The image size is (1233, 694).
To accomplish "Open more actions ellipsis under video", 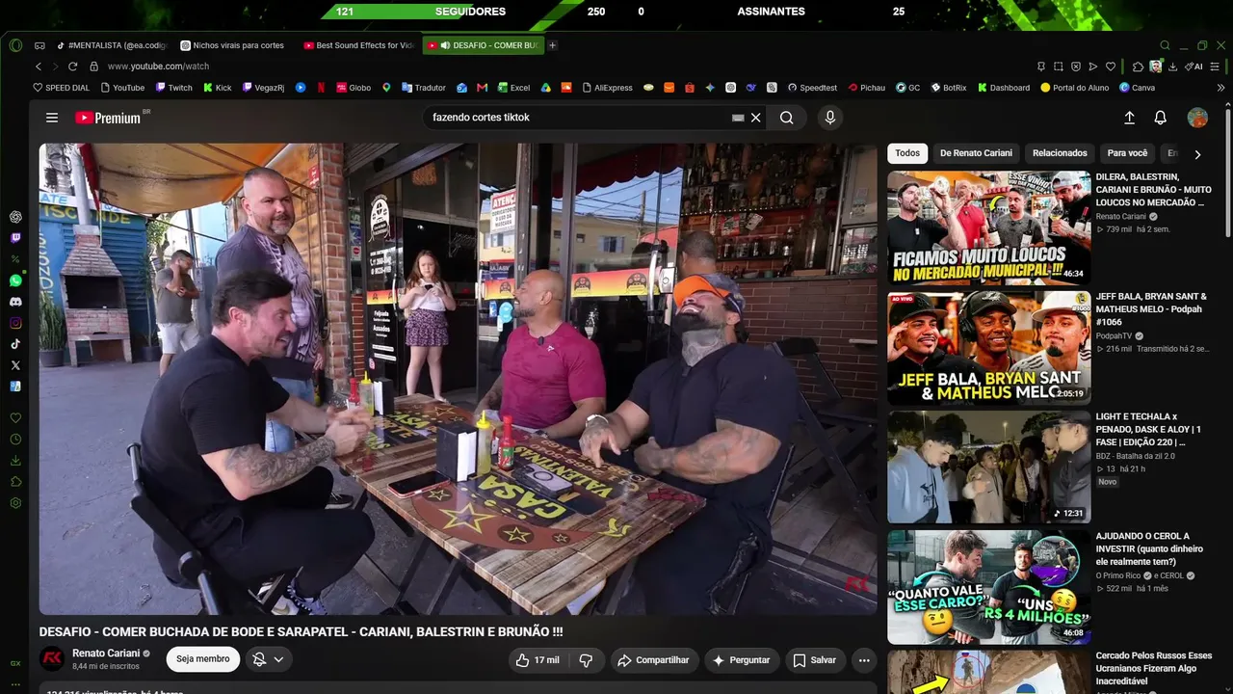I will tap(864, 660).
